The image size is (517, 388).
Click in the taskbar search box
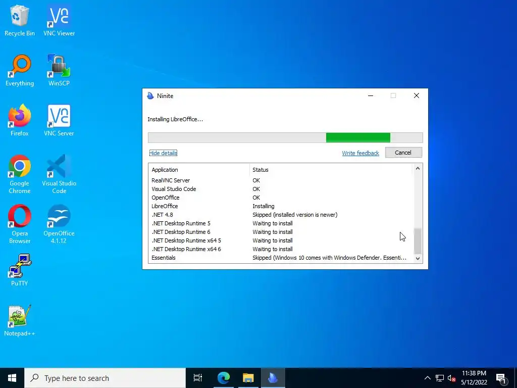pyautogui.click(x=105, y=378)
